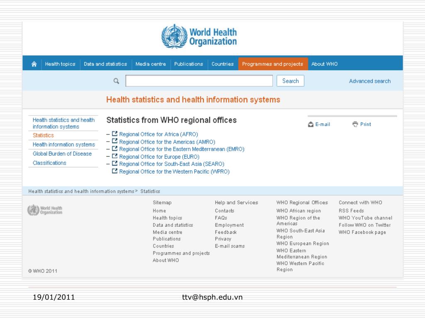Click Statistics in breadcrumb bar
Image resolution: width=425 pixels, height=319 pixels.
click(150, 191)
